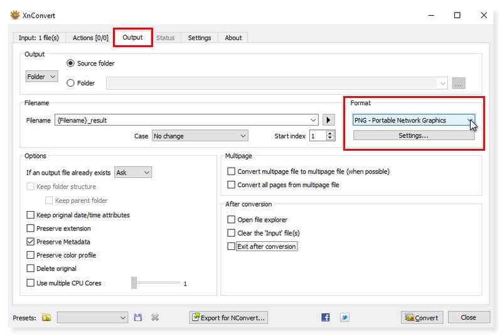
Task: Click the Convert button
Action: coord(422,318)
